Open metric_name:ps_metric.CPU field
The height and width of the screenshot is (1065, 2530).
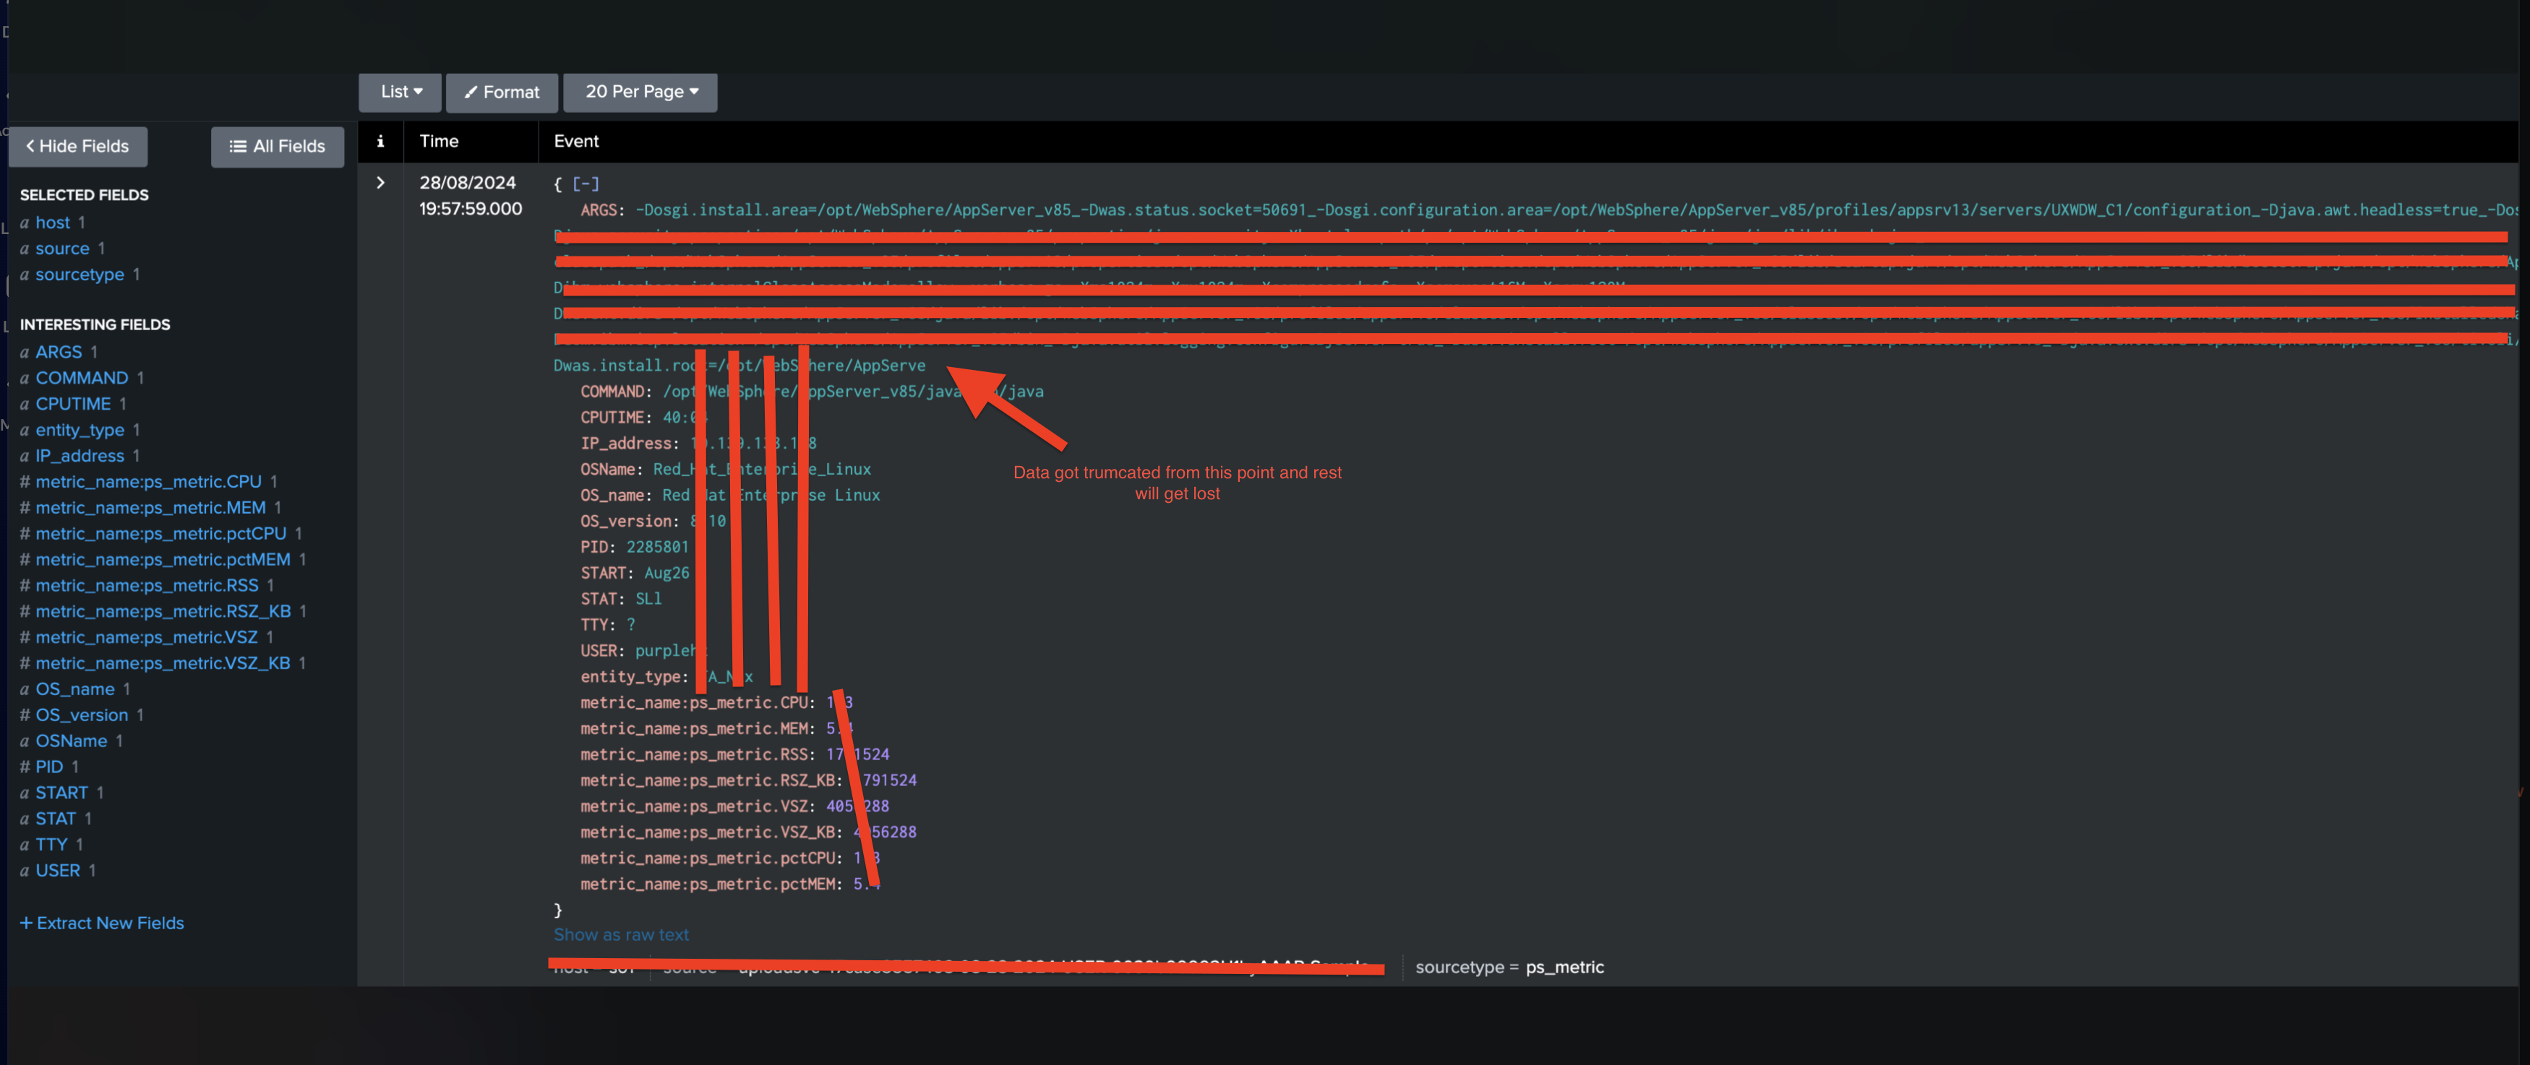point(148,481)
